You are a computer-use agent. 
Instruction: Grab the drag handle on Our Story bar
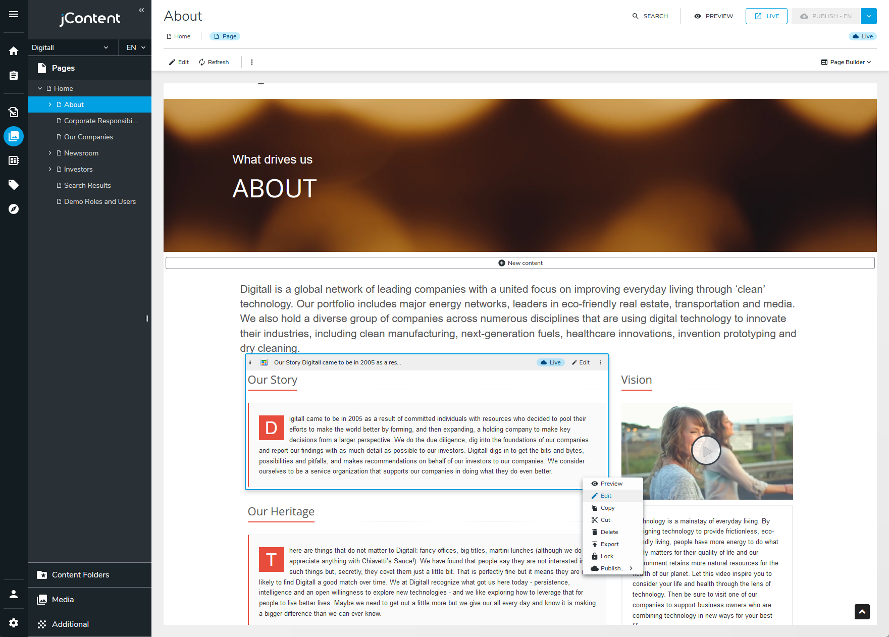click(x=250, y=362)
